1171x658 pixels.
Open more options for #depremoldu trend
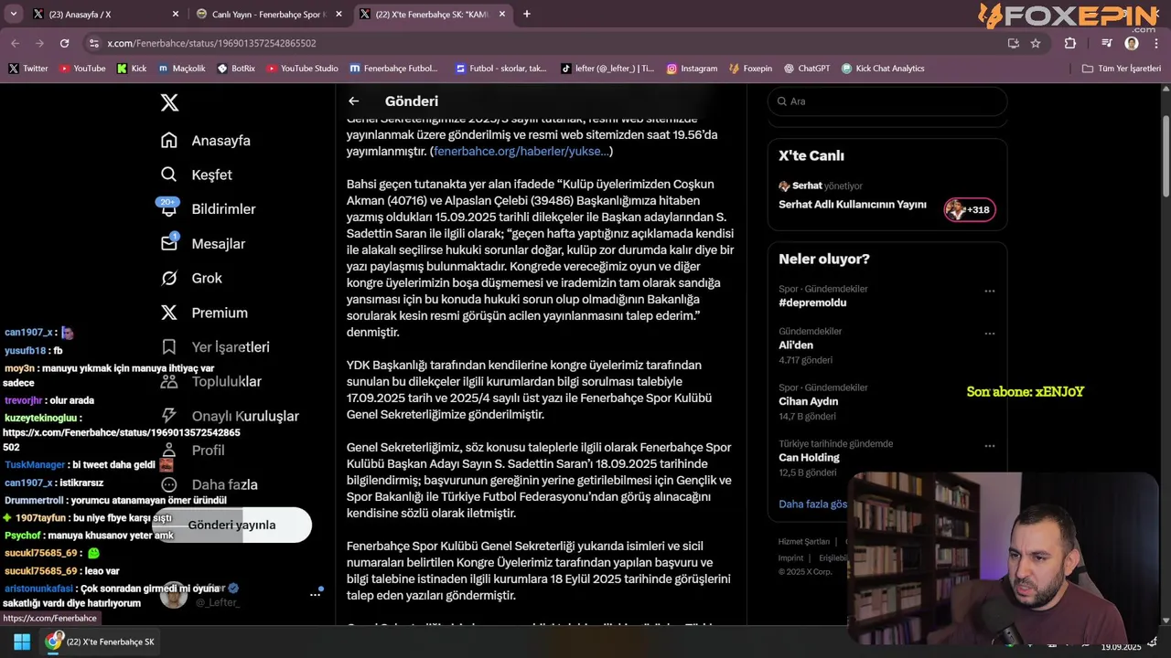[989, 291]
